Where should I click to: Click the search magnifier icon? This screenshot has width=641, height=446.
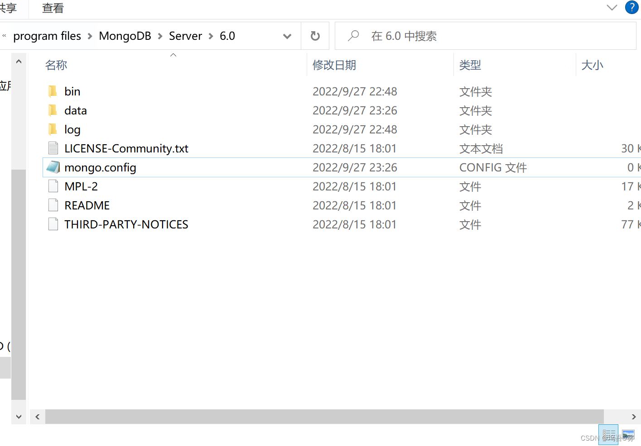click(x=353, y=36)
